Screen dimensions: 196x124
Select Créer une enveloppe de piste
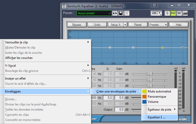116,91
